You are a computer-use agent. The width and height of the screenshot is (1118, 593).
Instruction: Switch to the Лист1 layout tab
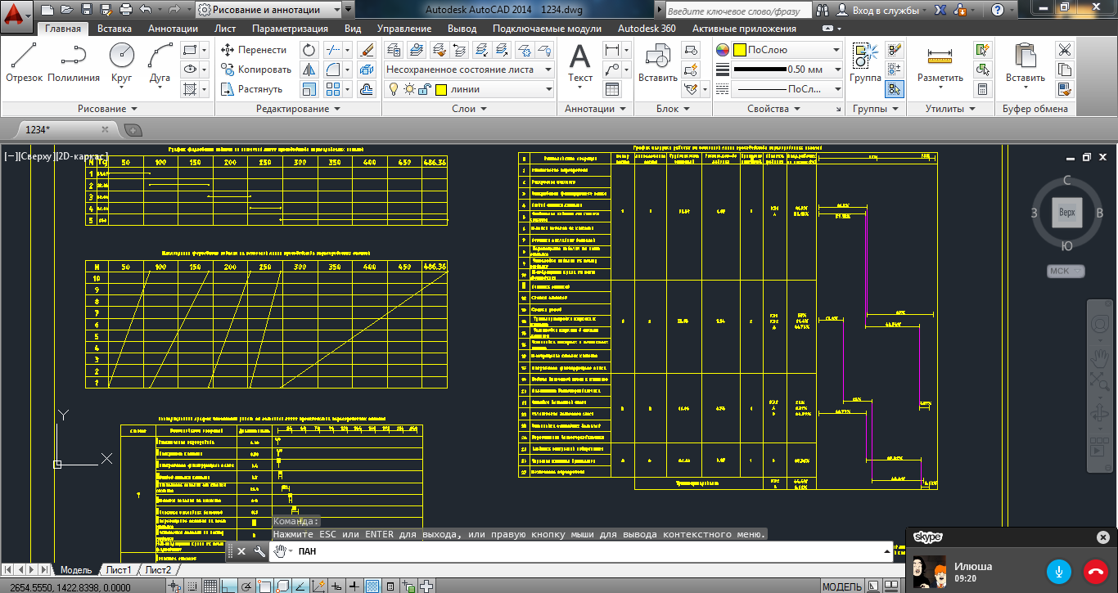118,570
